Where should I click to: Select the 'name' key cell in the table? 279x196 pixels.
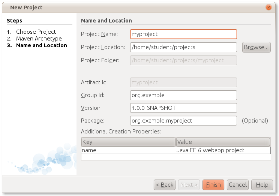click(129, 150)
